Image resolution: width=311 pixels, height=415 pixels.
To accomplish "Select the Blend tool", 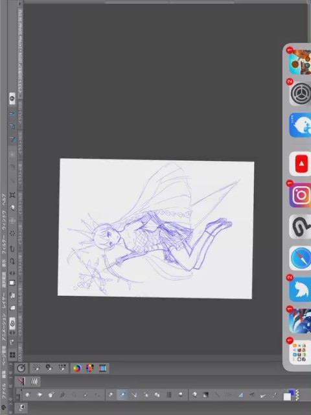I will pyautogui.click(x=180, y=395).
